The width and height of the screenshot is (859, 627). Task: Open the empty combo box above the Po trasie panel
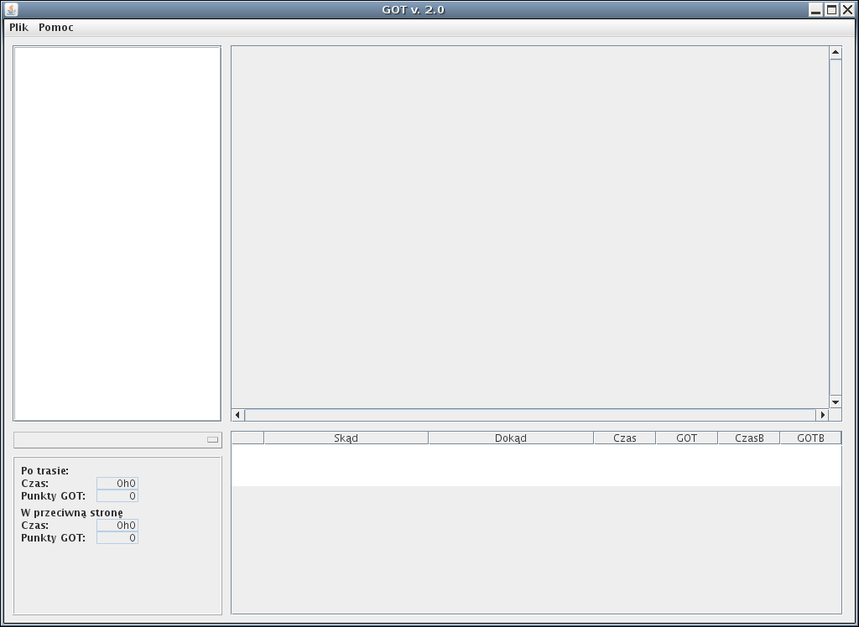[x=117, y=440]
